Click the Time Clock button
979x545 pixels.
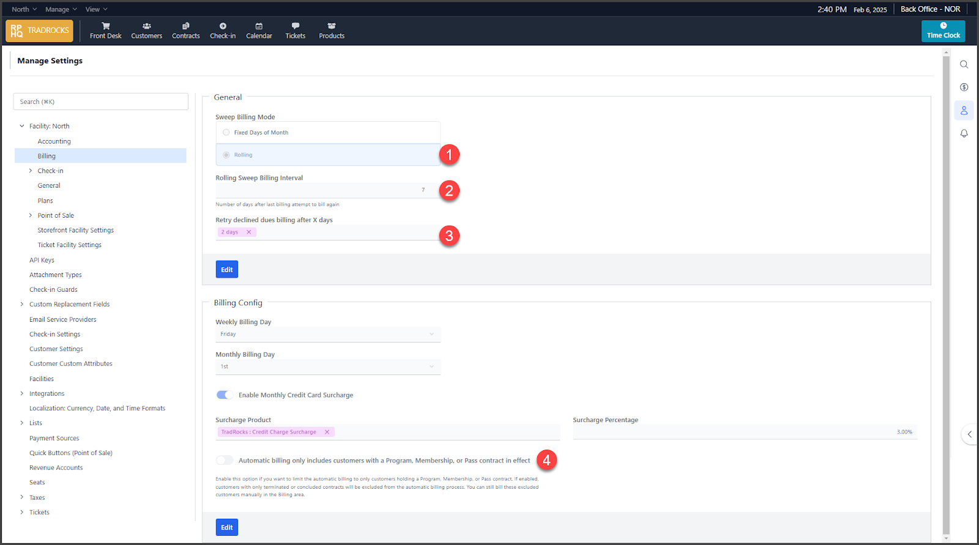pos(943,31)
